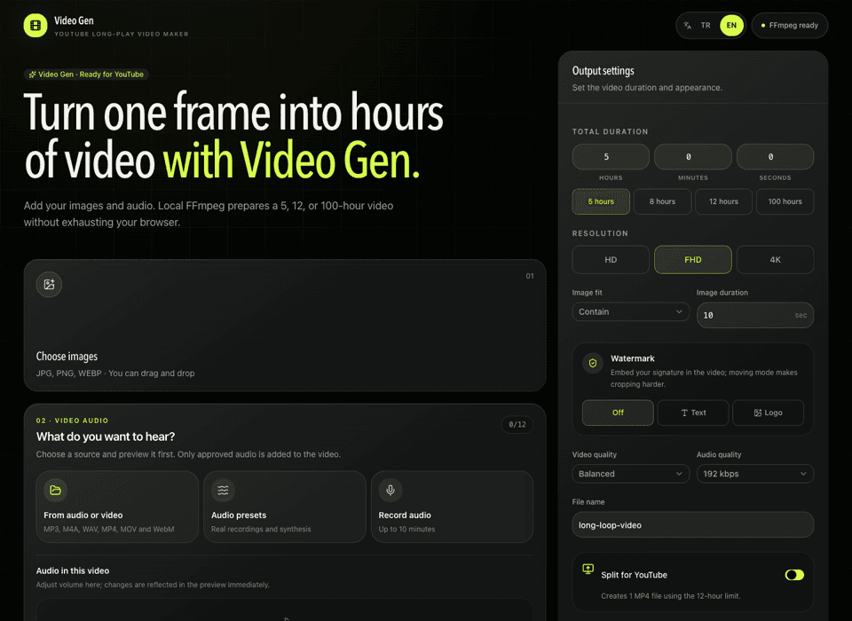
Task: Switch language to TR
Action: (x=706, y=25)
